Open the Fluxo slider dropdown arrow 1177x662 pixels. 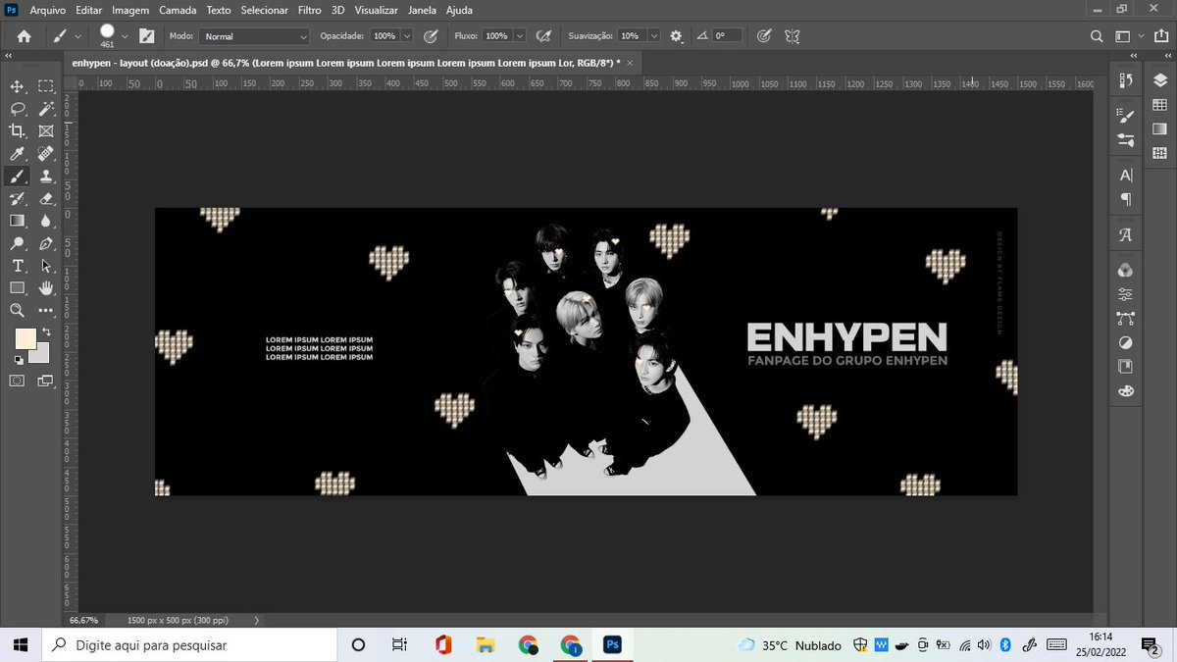click(519, 35)
